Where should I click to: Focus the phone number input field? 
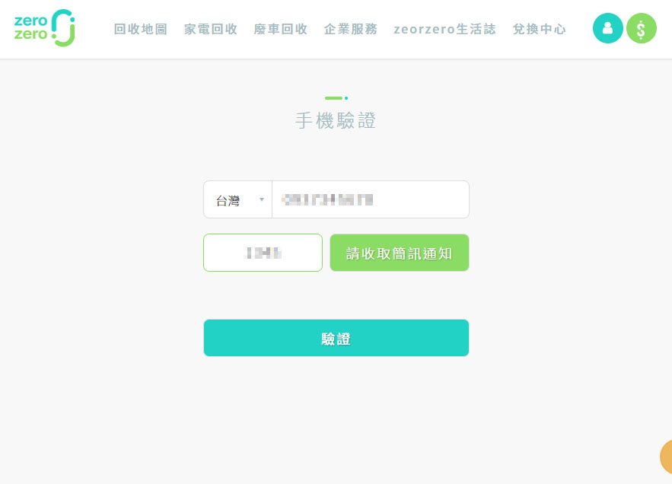point(371,199)
